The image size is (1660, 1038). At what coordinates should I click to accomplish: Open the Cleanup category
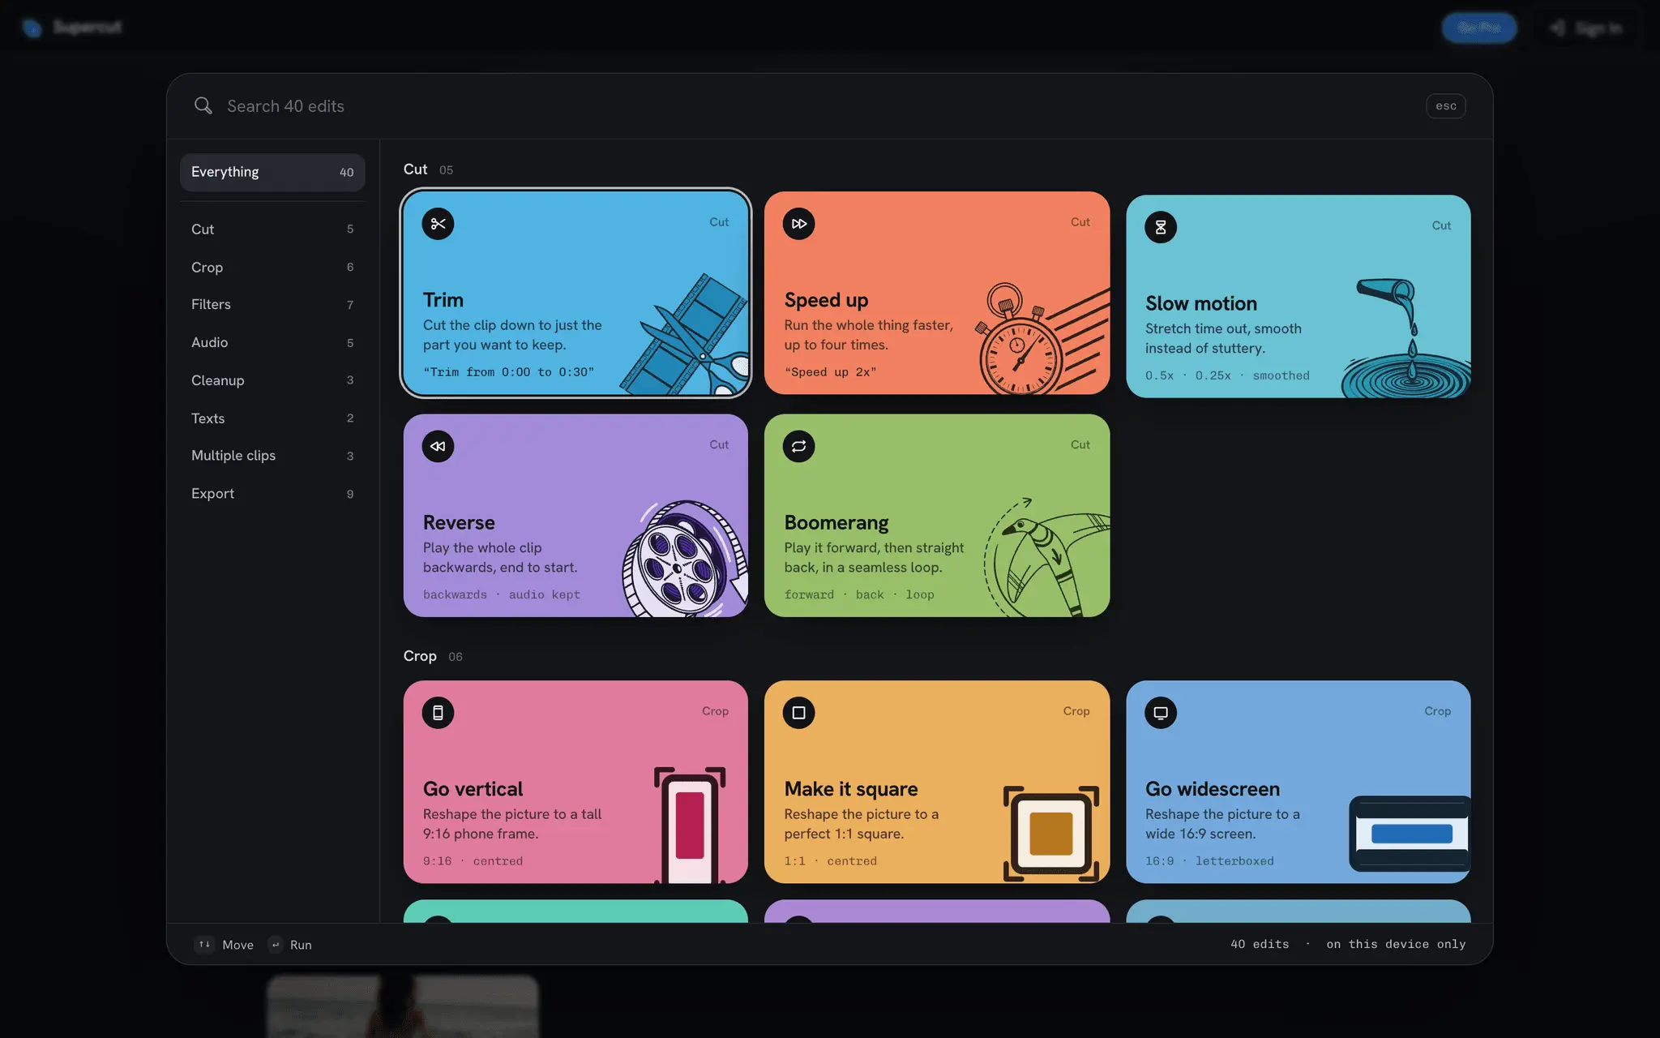click(272, 380)
